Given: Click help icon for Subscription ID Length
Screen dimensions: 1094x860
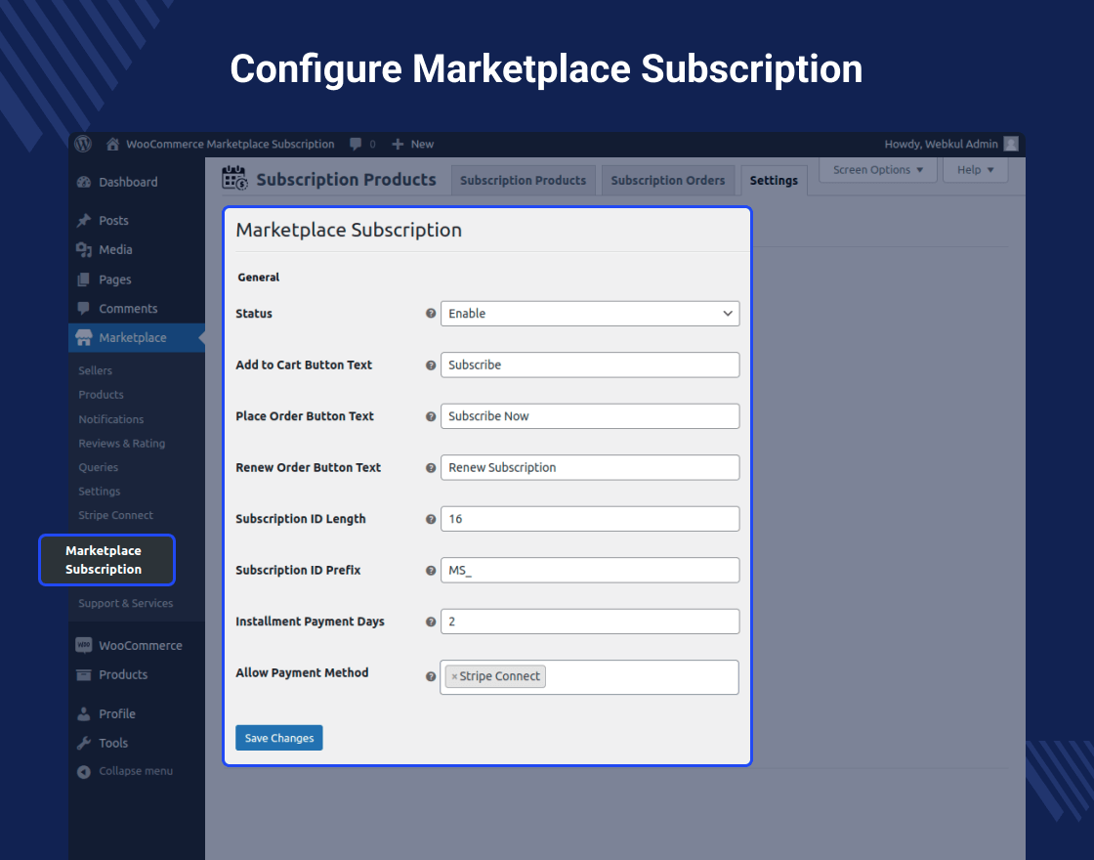Looking at the screenshot, I should (431, 519).
